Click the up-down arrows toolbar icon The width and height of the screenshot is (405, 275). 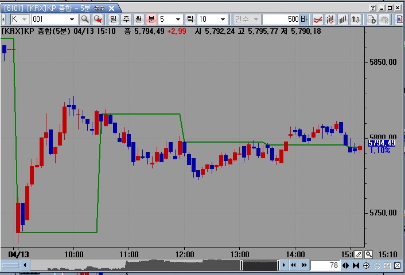tap(356, 19)
